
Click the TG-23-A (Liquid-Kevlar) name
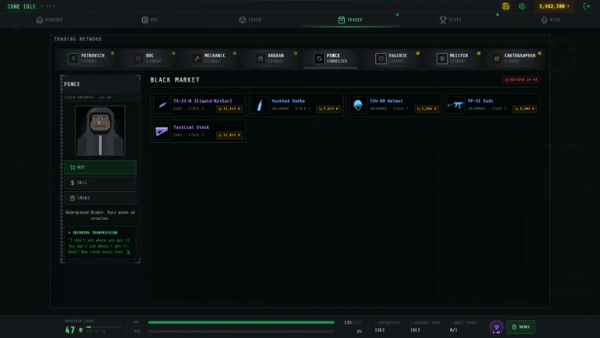point(203,101)
